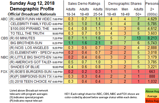
Task: Select the Adults 25-54 column header
Action: point(98,12)
